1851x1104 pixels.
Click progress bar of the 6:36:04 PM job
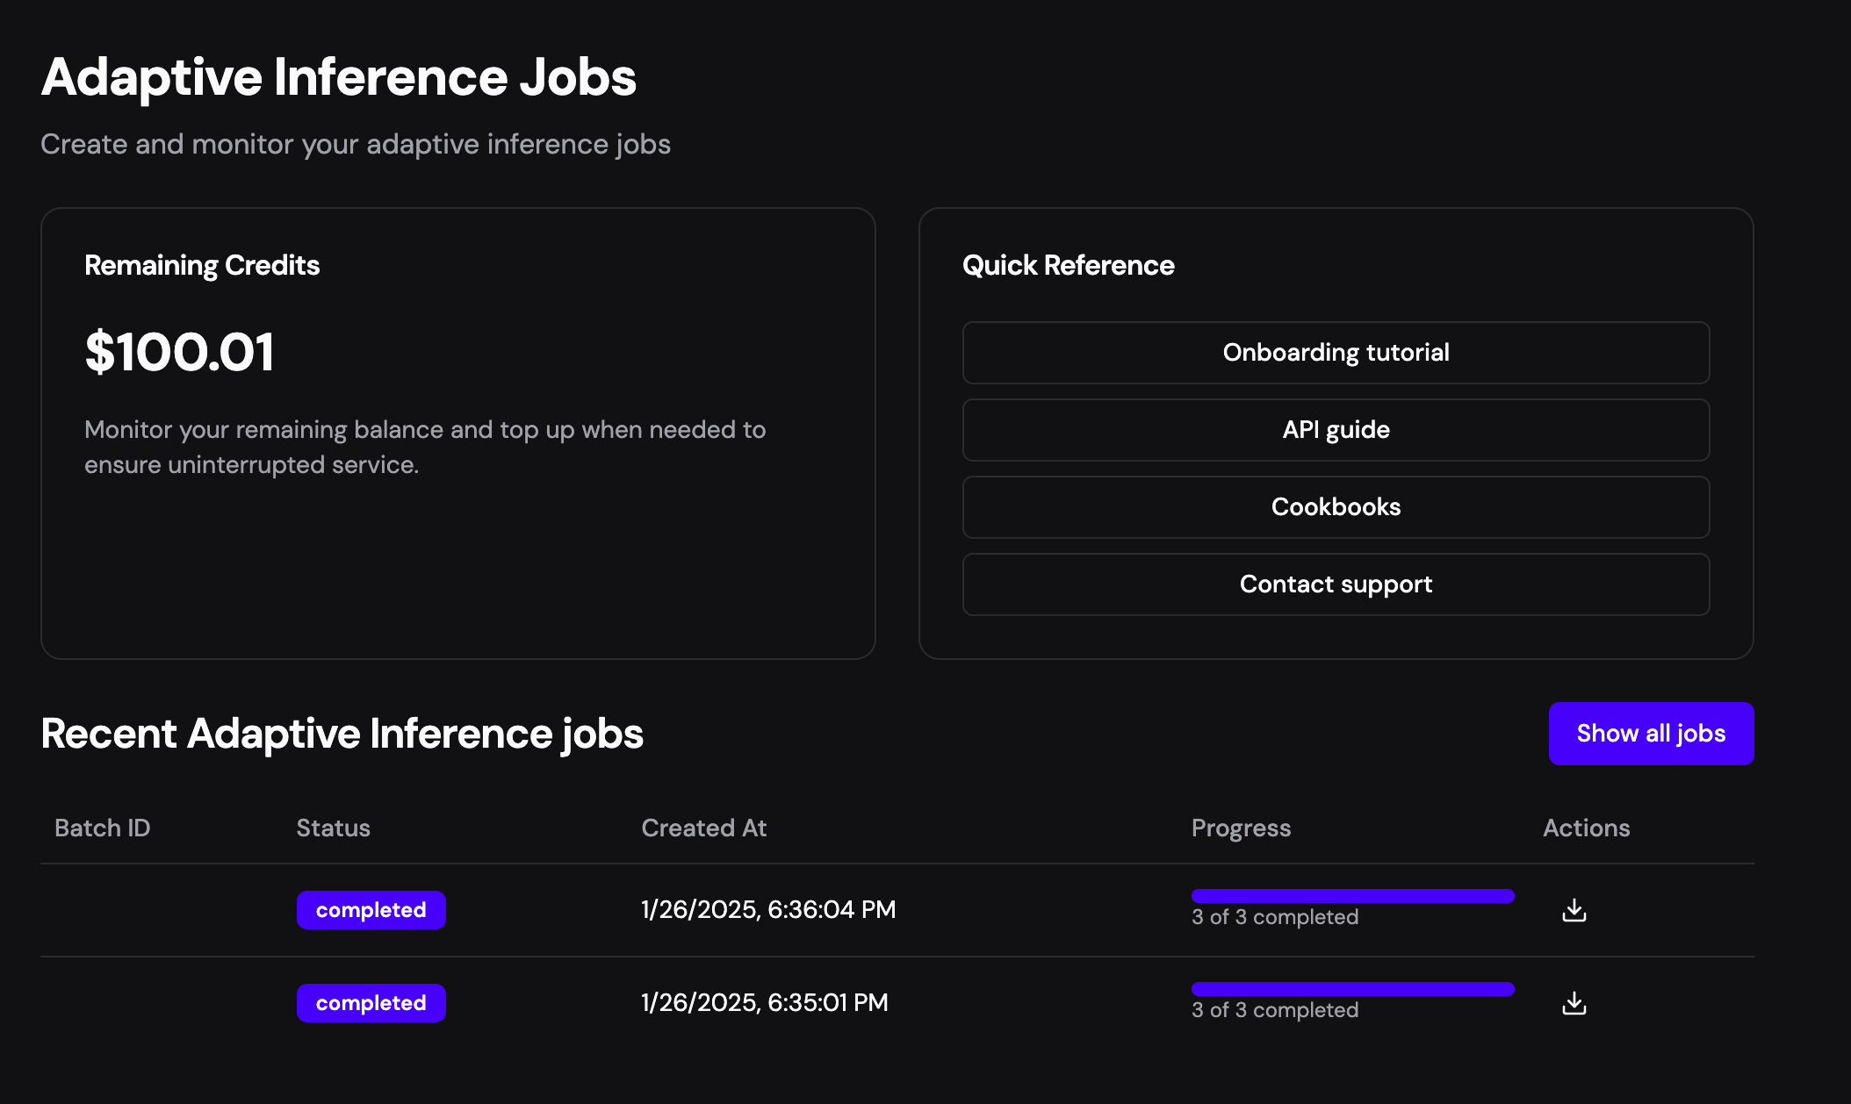[x=1352, y=896]
